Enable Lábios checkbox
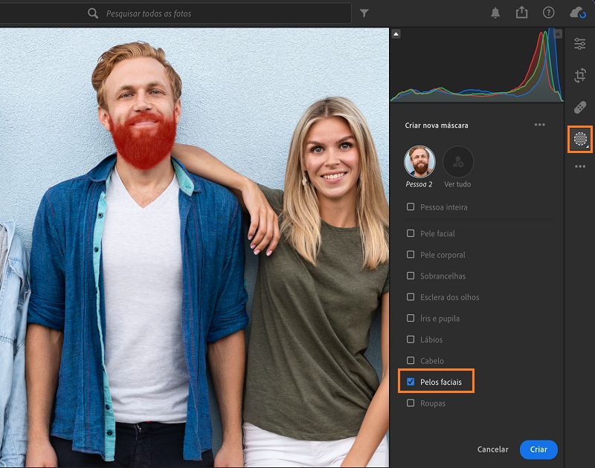The width and height of the screenshot is (595, 468). (411, 339)
